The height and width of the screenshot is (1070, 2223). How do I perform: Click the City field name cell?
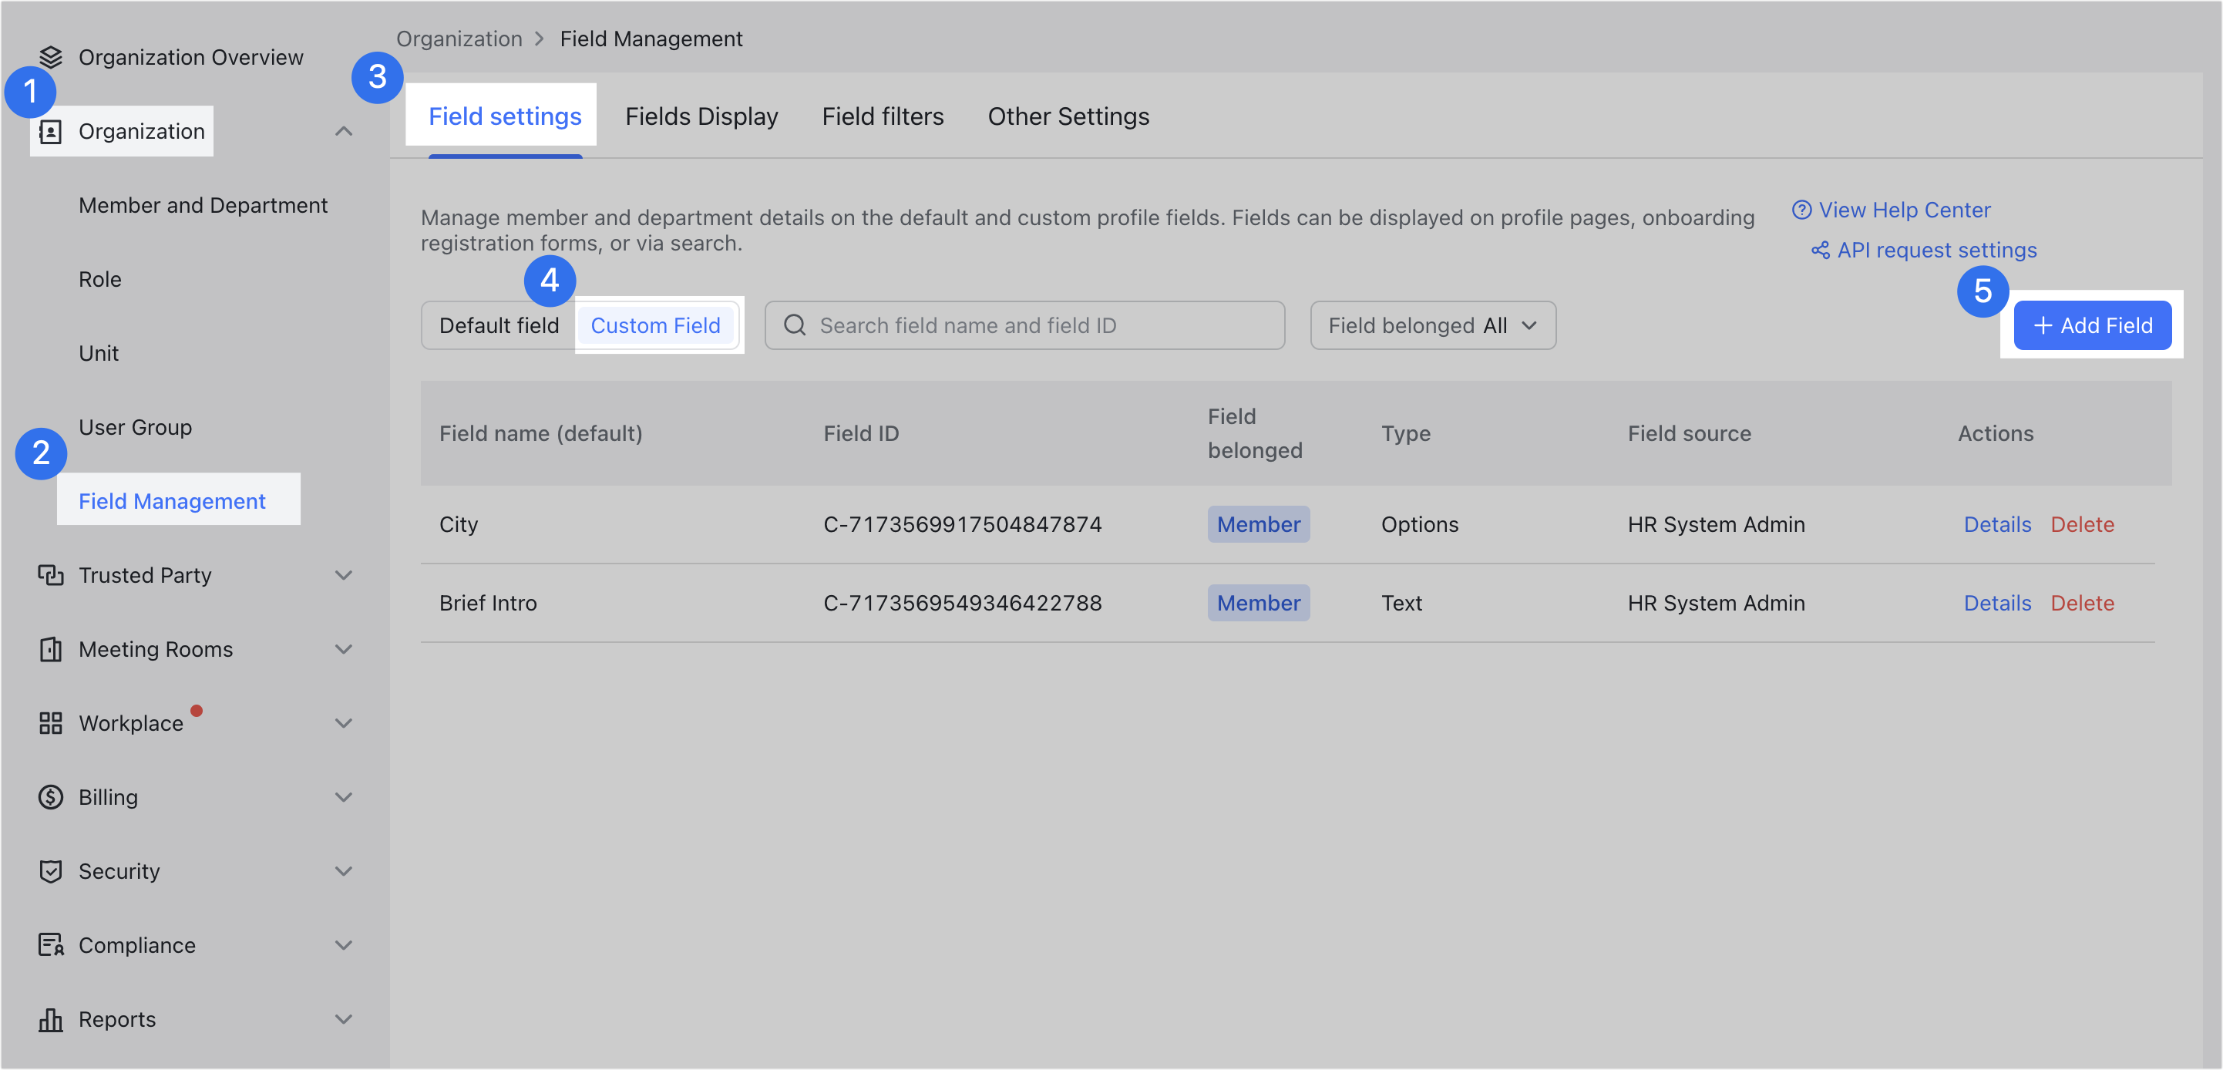click(458, 525)
